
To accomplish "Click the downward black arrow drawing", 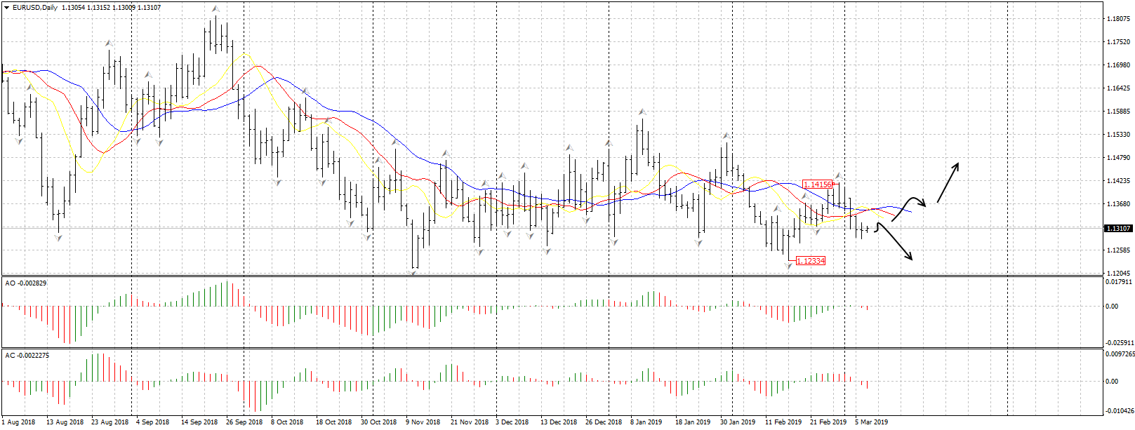I will pyautogui.click(x=896, y=243).
